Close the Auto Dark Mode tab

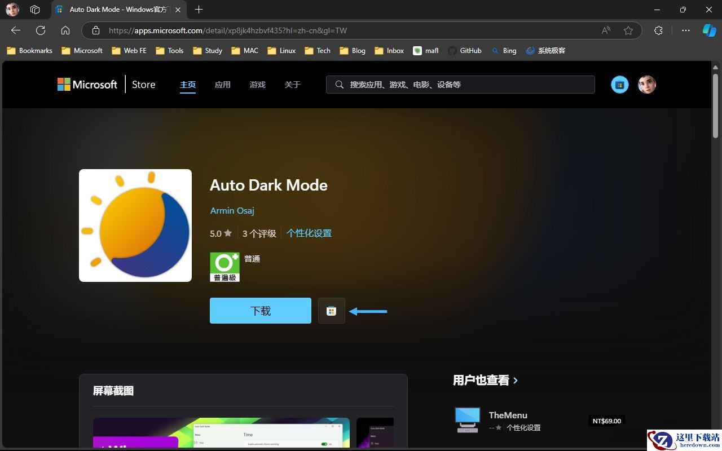pos(178,10)
